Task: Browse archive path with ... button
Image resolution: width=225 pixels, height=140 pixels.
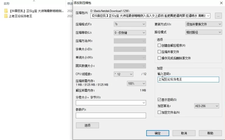Action: 218,16
